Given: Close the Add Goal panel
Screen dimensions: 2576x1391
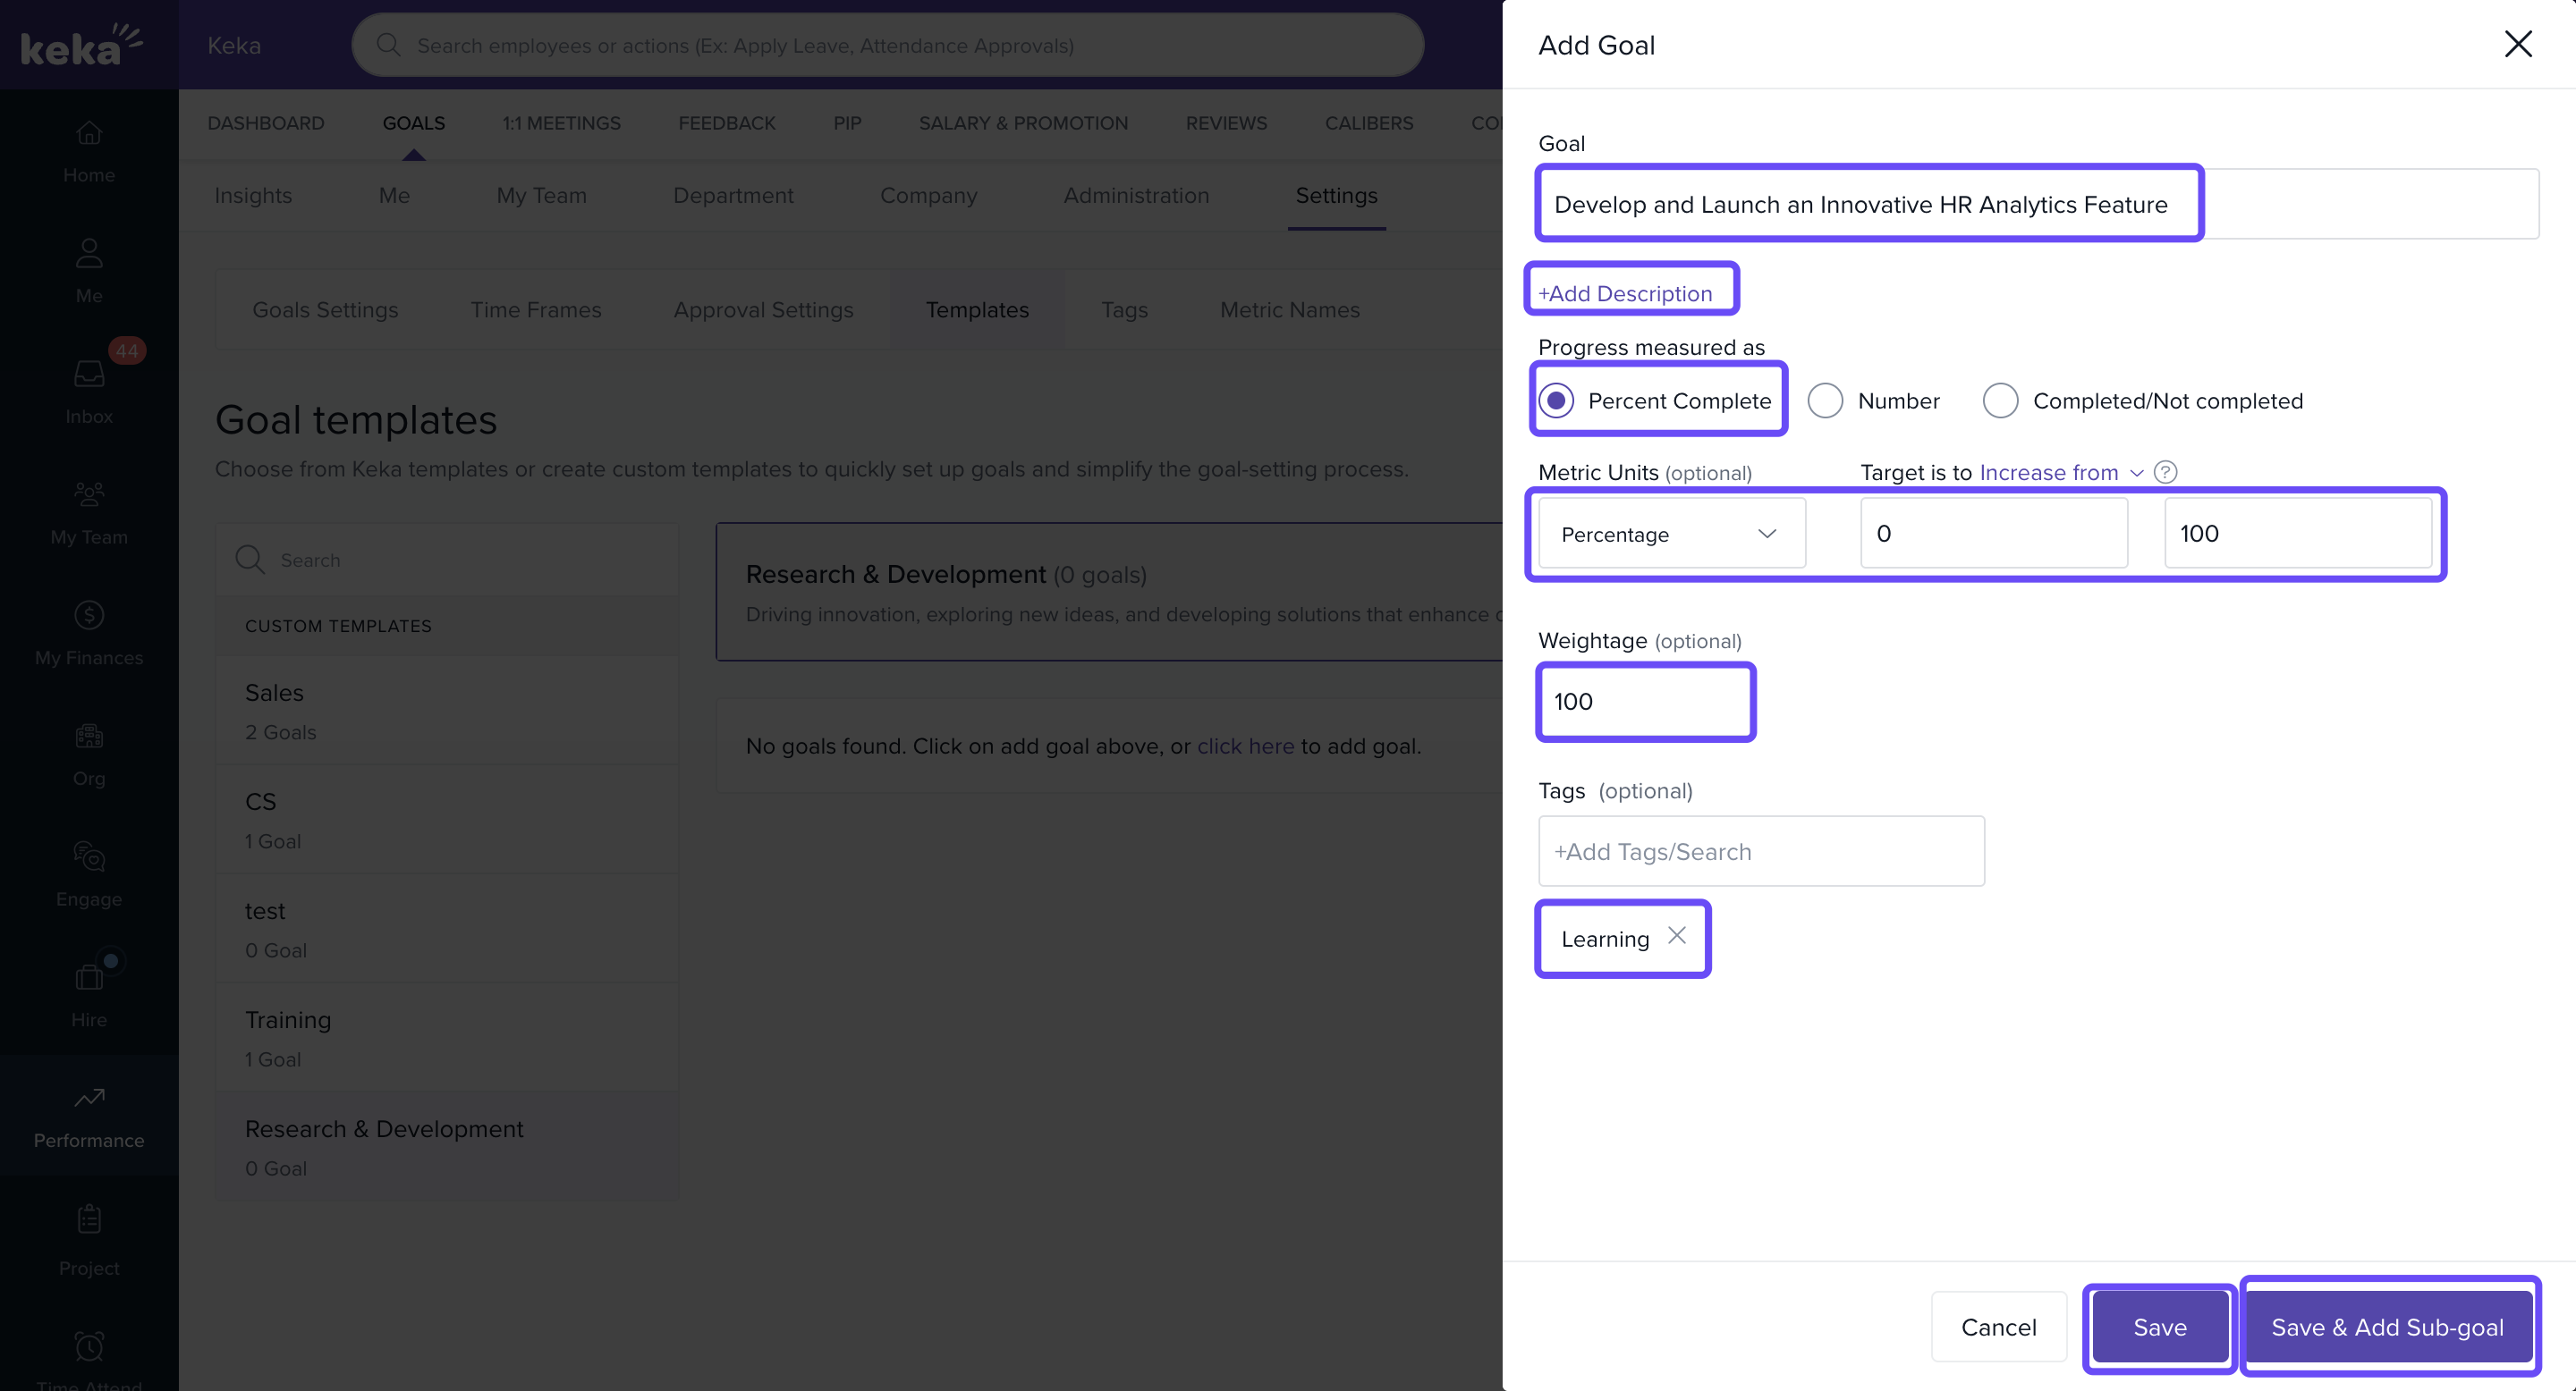Looking at the screenshot, I should 2517,44.
